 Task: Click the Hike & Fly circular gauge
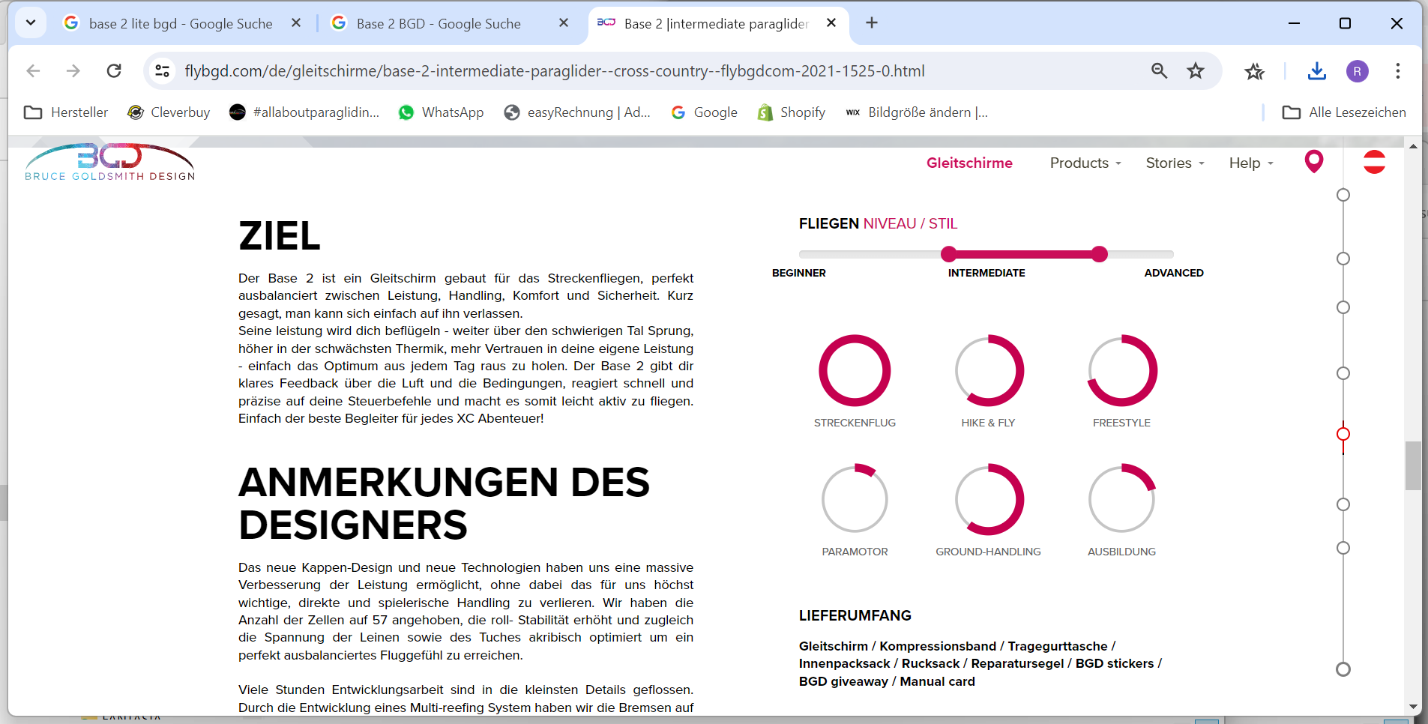989,370
